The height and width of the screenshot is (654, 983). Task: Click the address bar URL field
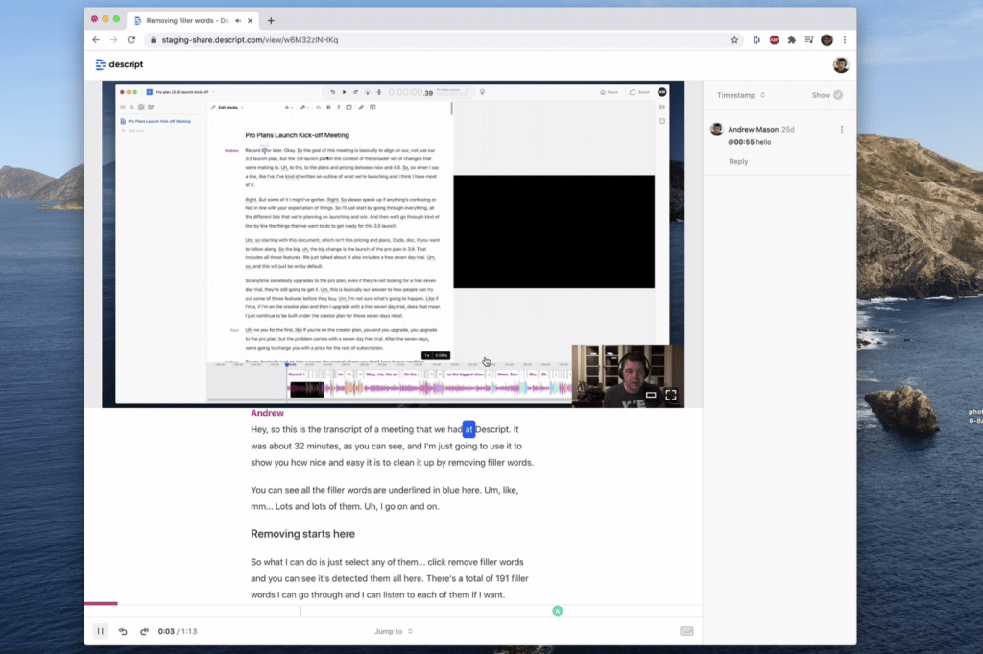(442, 40)
